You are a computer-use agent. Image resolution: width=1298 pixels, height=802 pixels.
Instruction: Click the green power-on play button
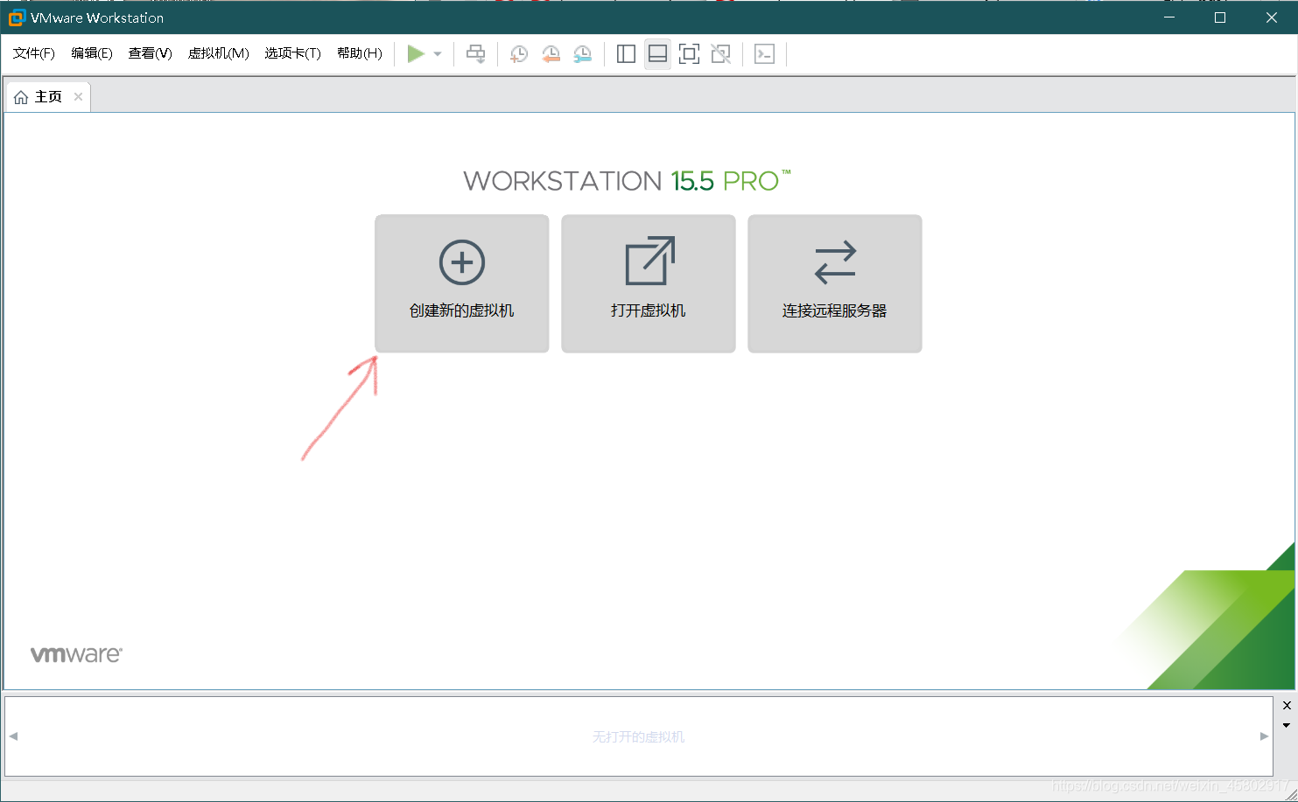(416, 54)
